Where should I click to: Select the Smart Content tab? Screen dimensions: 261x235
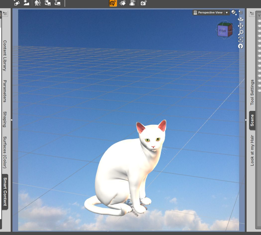point(5,192)
